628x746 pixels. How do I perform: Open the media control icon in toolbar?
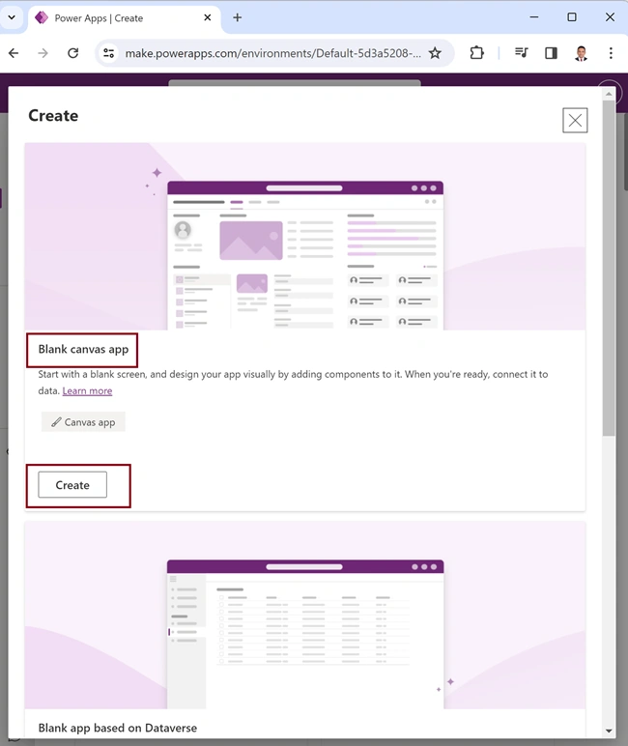[522, 53]
